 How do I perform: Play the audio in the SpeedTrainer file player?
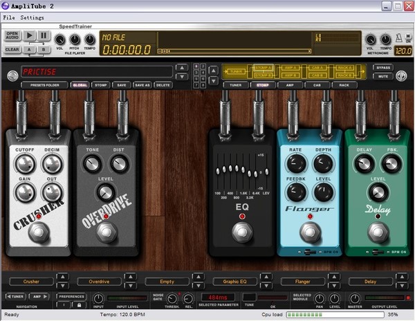pos(29,35)
